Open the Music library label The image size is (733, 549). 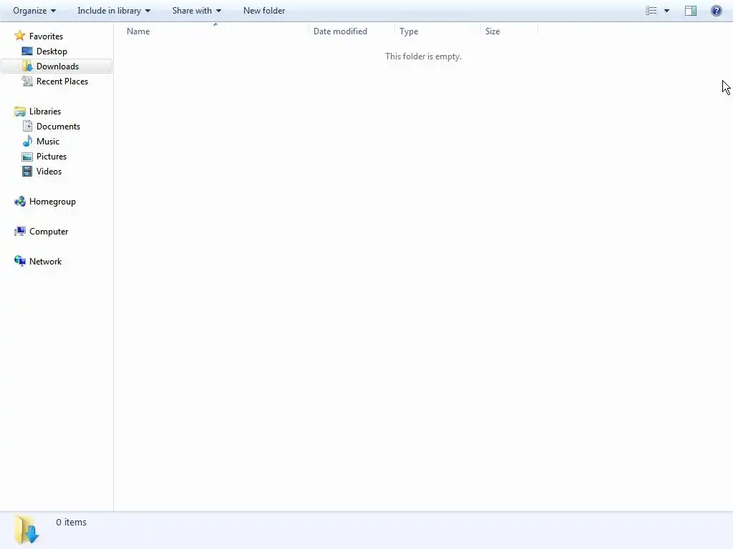(48, 142)
